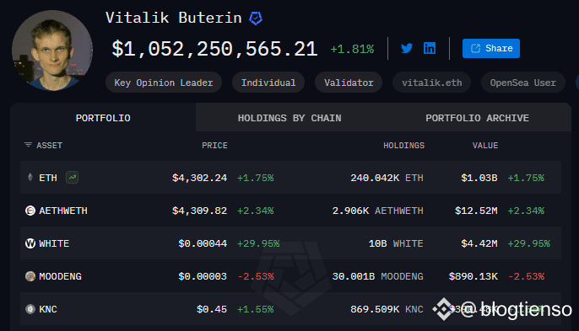Click the blue verified badge icon
The height and width of the screenshot is (331, 579).
(x=256, y=18)
